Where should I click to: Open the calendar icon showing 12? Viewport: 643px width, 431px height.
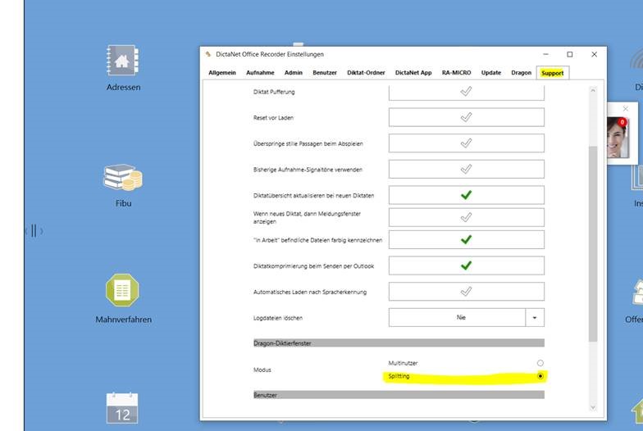(122, 408)
